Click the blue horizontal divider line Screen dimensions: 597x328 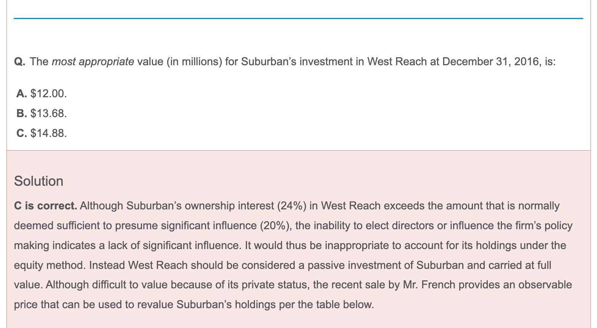[298, 18]
